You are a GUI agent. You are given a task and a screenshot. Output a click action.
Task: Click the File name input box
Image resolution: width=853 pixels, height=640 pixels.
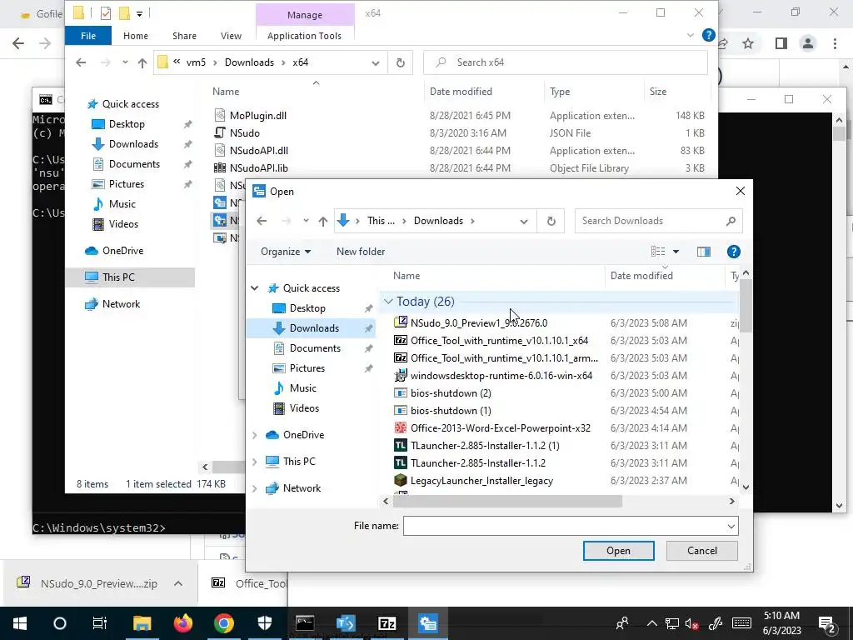click(565, 527)
